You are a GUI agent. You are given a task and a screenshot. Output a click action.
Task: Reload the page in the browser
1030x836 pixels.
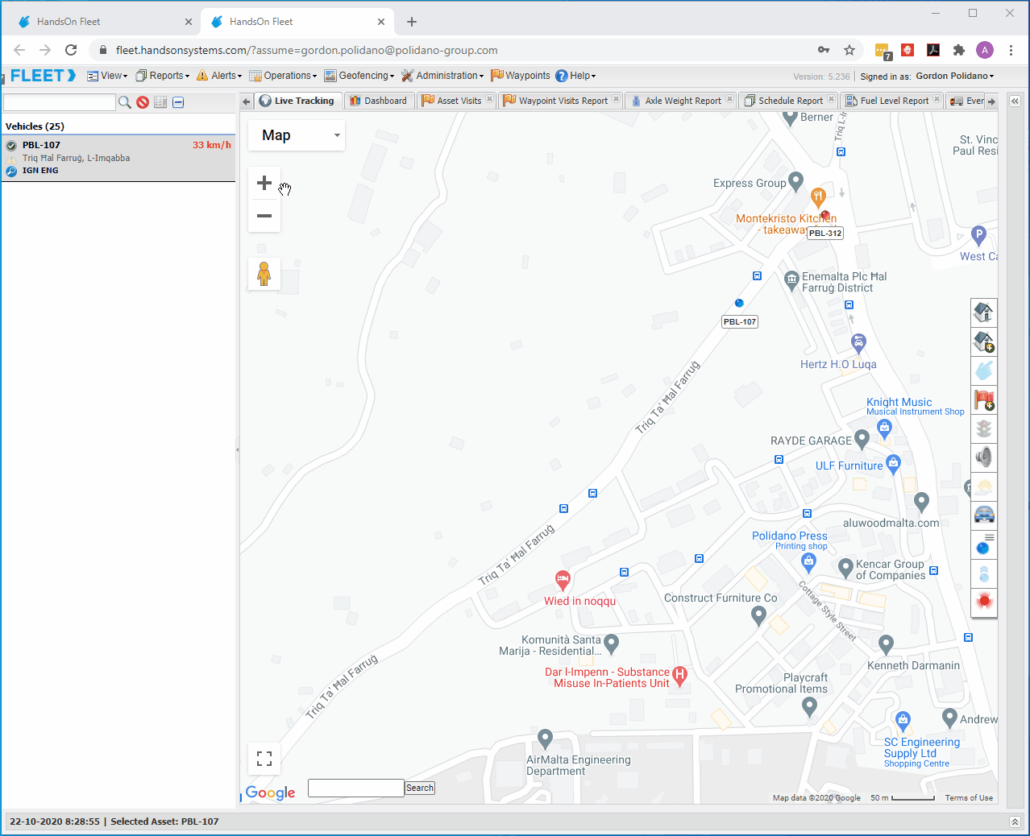71,50
